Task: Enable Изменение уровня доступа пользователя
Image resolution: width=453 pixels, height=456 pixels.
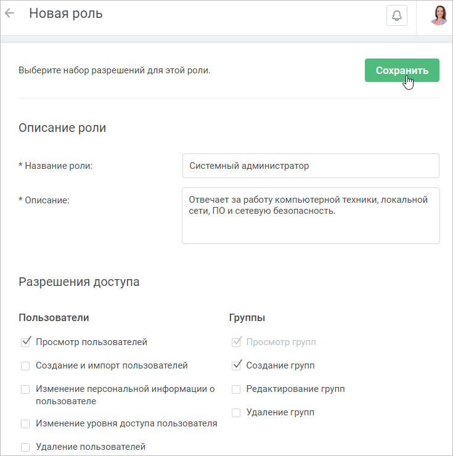Action: (25, 424)
